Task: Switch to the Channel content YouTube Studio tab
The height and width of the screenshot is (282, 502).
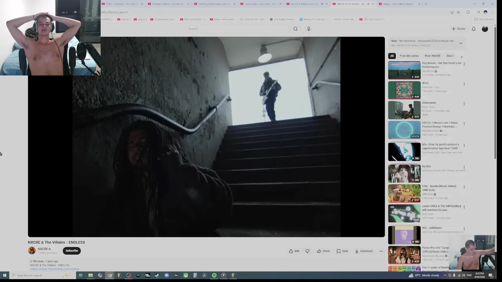Action: (x=168, y=4)
